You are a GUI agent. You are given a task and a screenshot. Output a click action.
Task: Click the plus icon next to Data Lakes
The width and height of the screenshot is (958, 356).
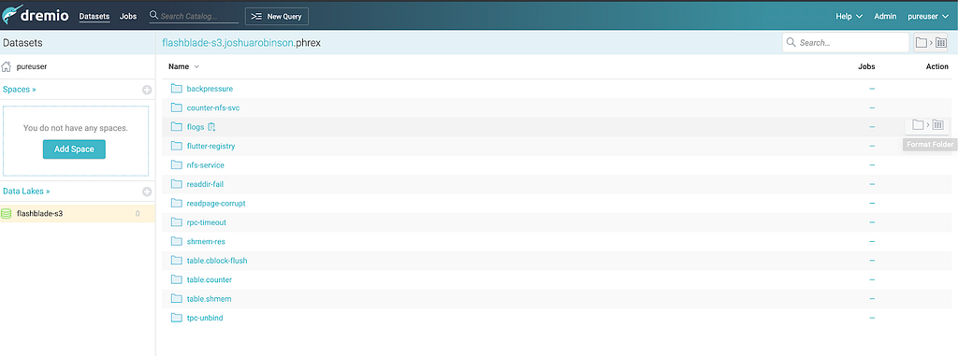[147, 192]
